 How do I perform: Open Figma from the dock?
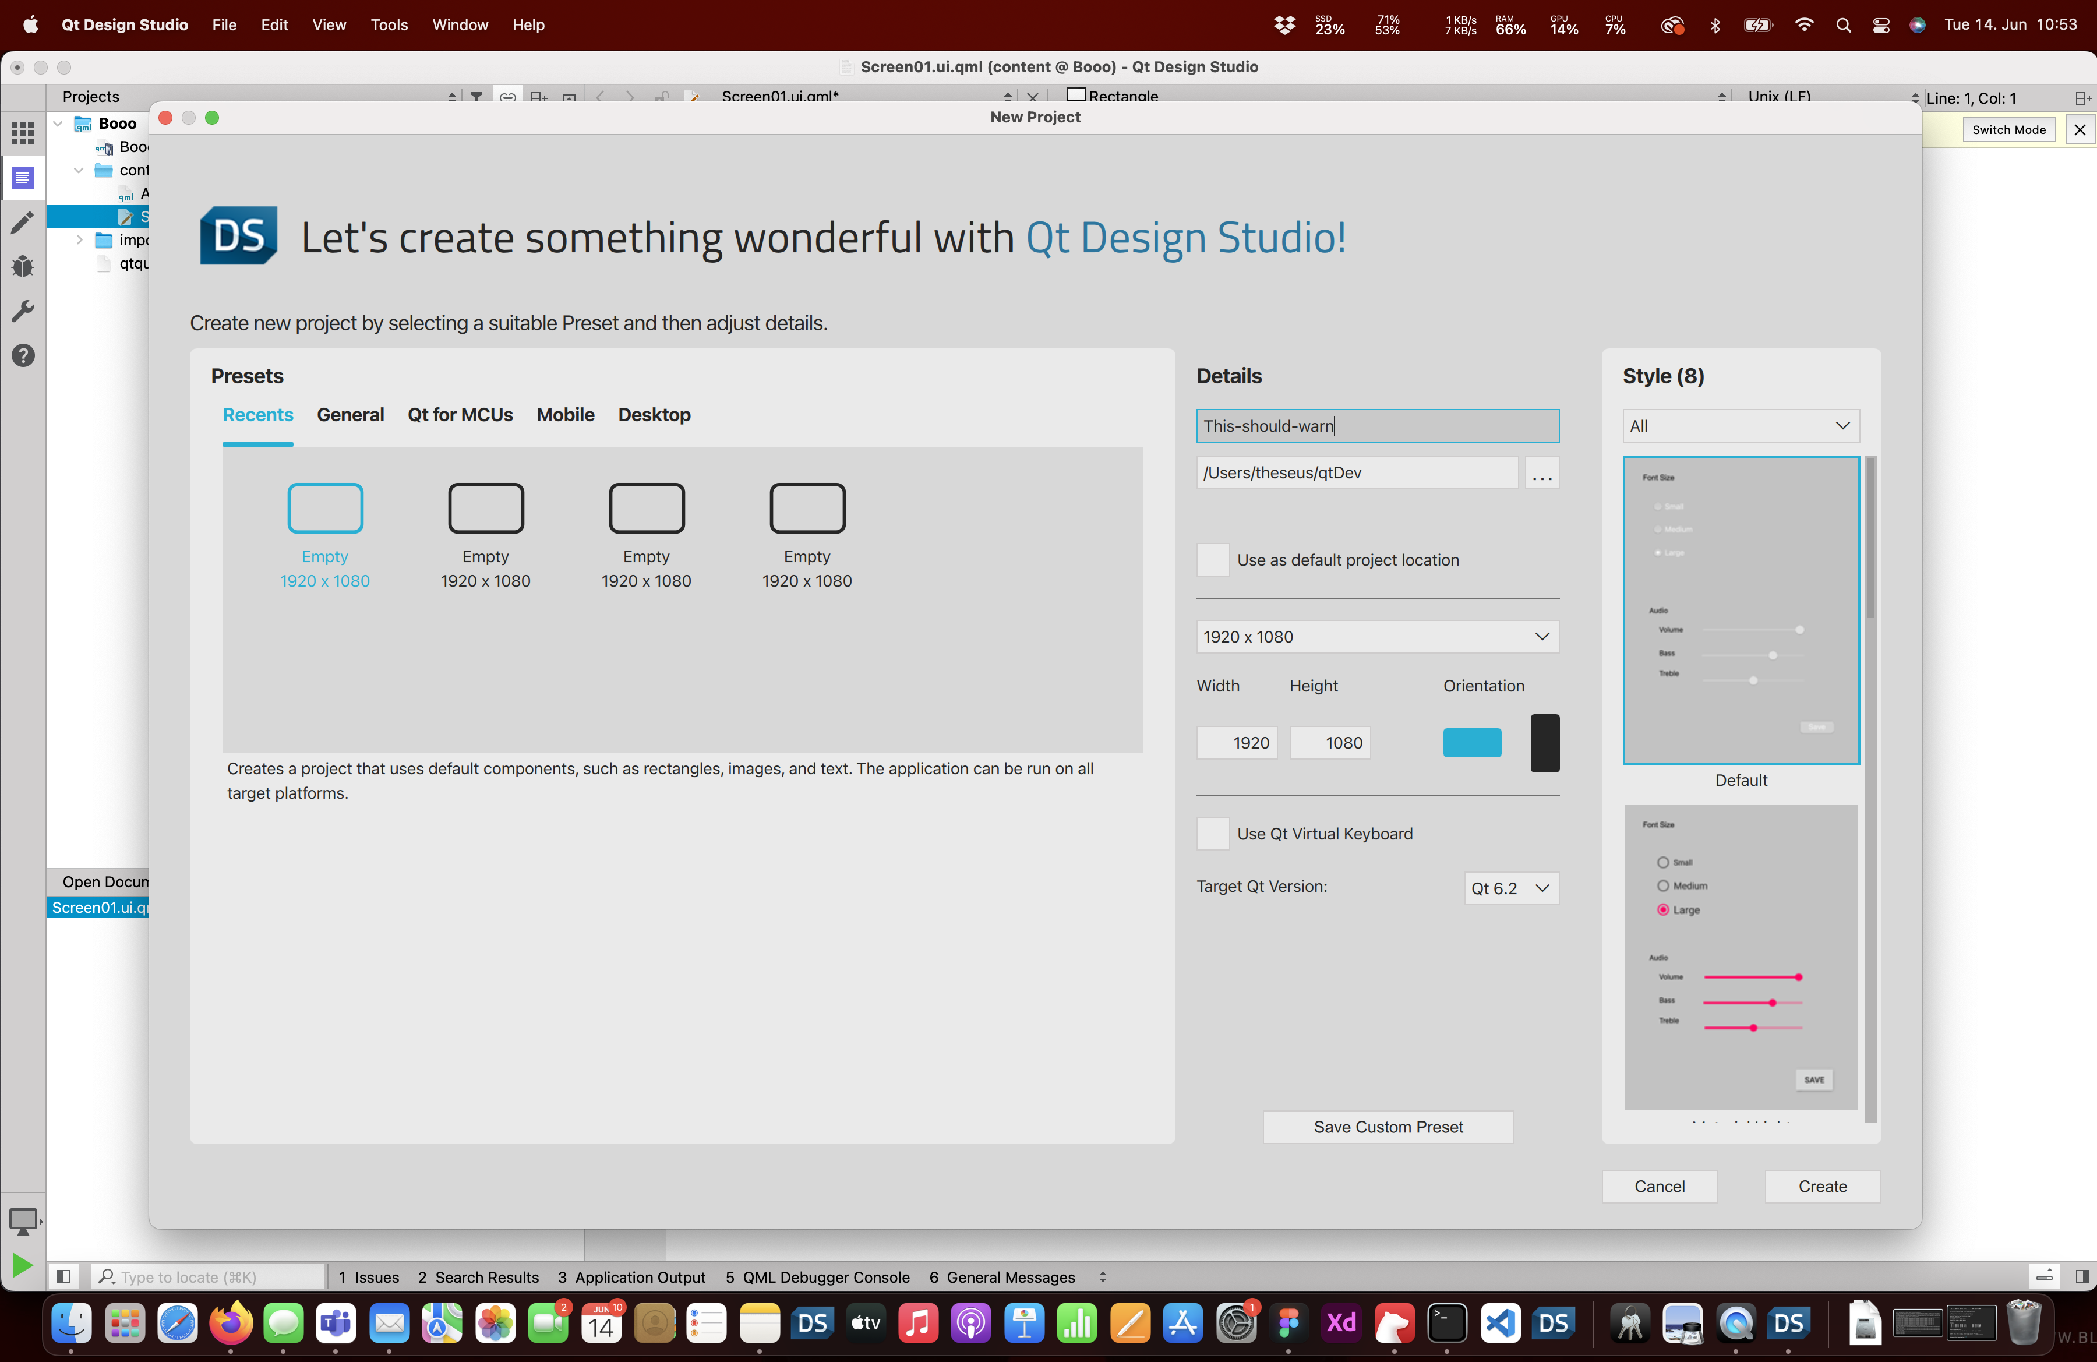point(1289,1323)
